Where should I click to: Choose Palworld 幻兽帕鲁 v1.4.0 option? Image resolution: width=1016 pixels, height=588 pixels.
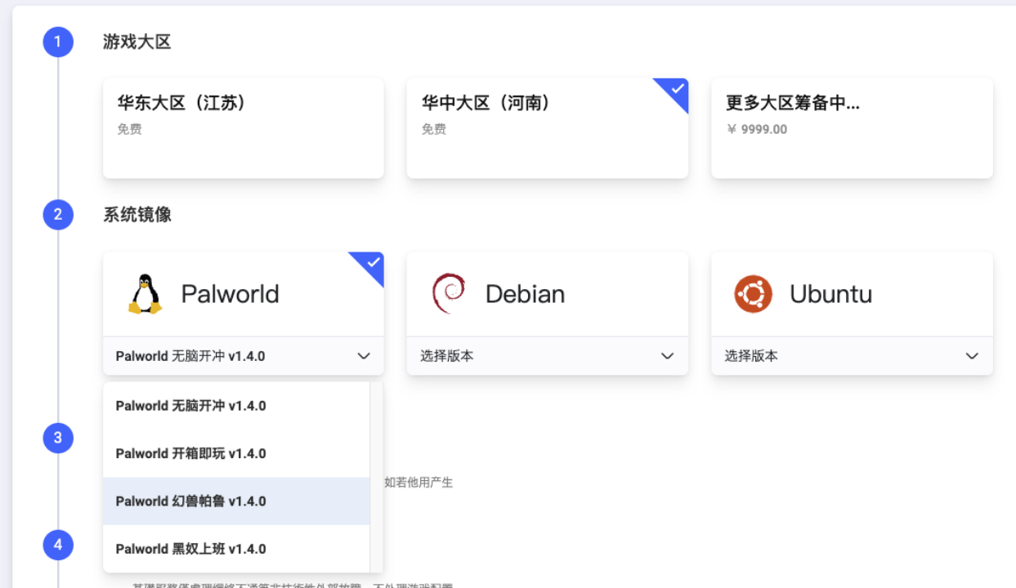point(236,501)
